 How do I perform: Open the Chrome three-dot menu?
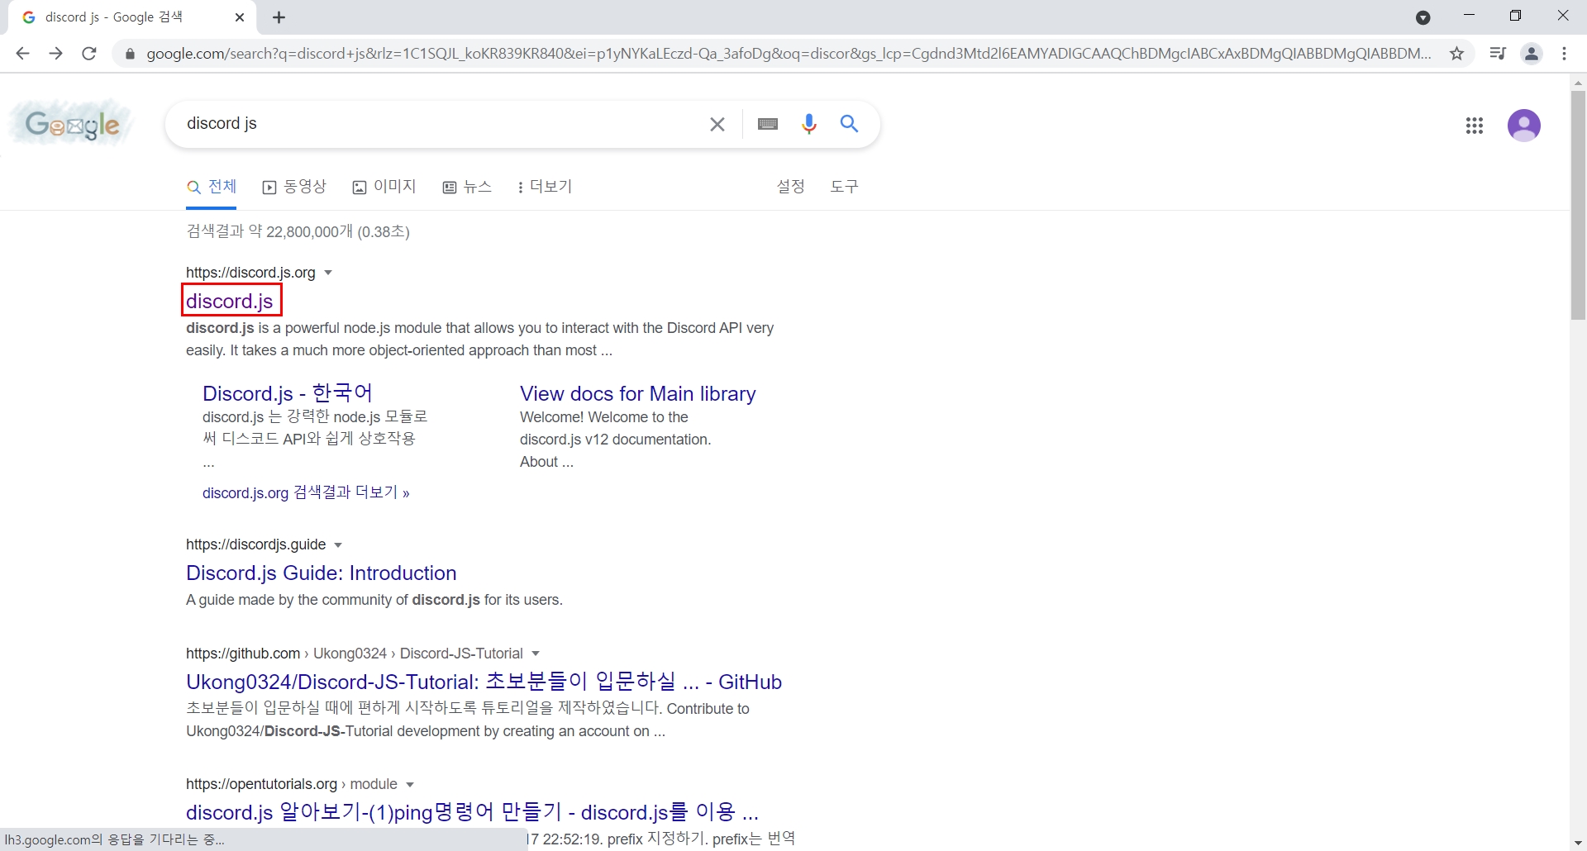tap(1564, 54)
